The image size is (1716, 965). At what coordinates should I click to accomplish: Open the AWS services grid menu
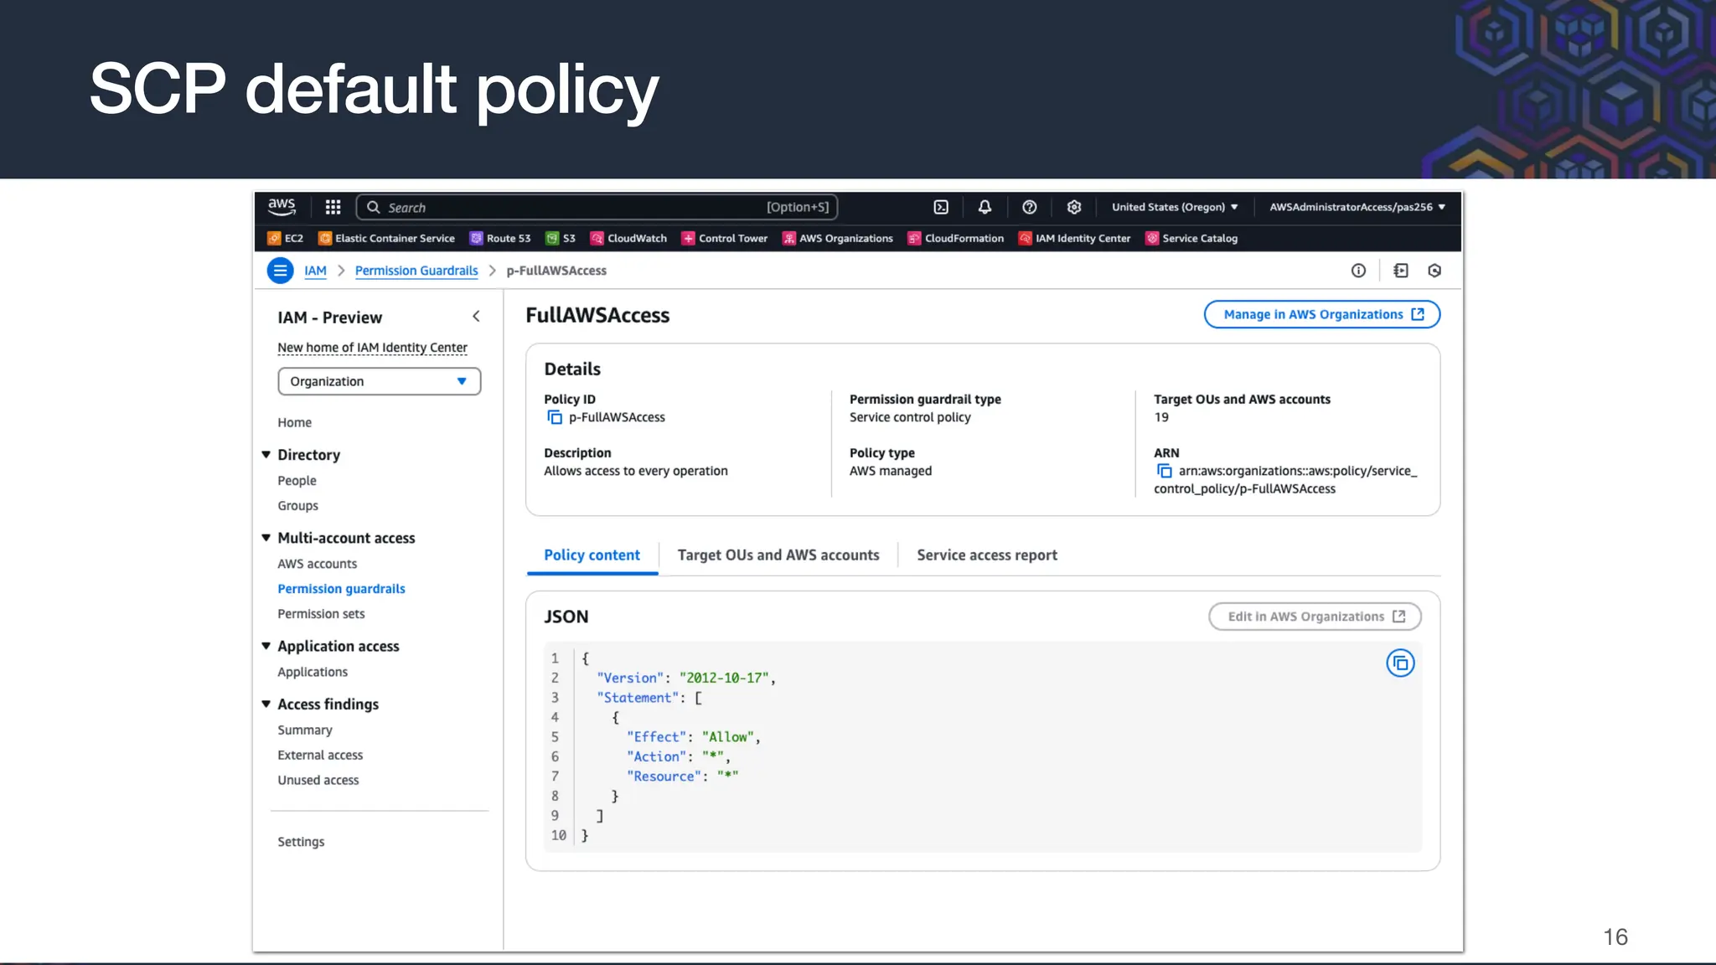pyautogui.click(x=333, y=207)
